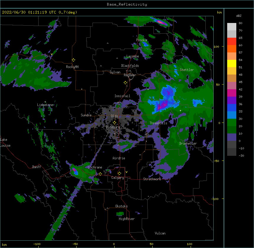Click the Drumheller label
The image size is (254, 248).
click(x=188, y=143)
